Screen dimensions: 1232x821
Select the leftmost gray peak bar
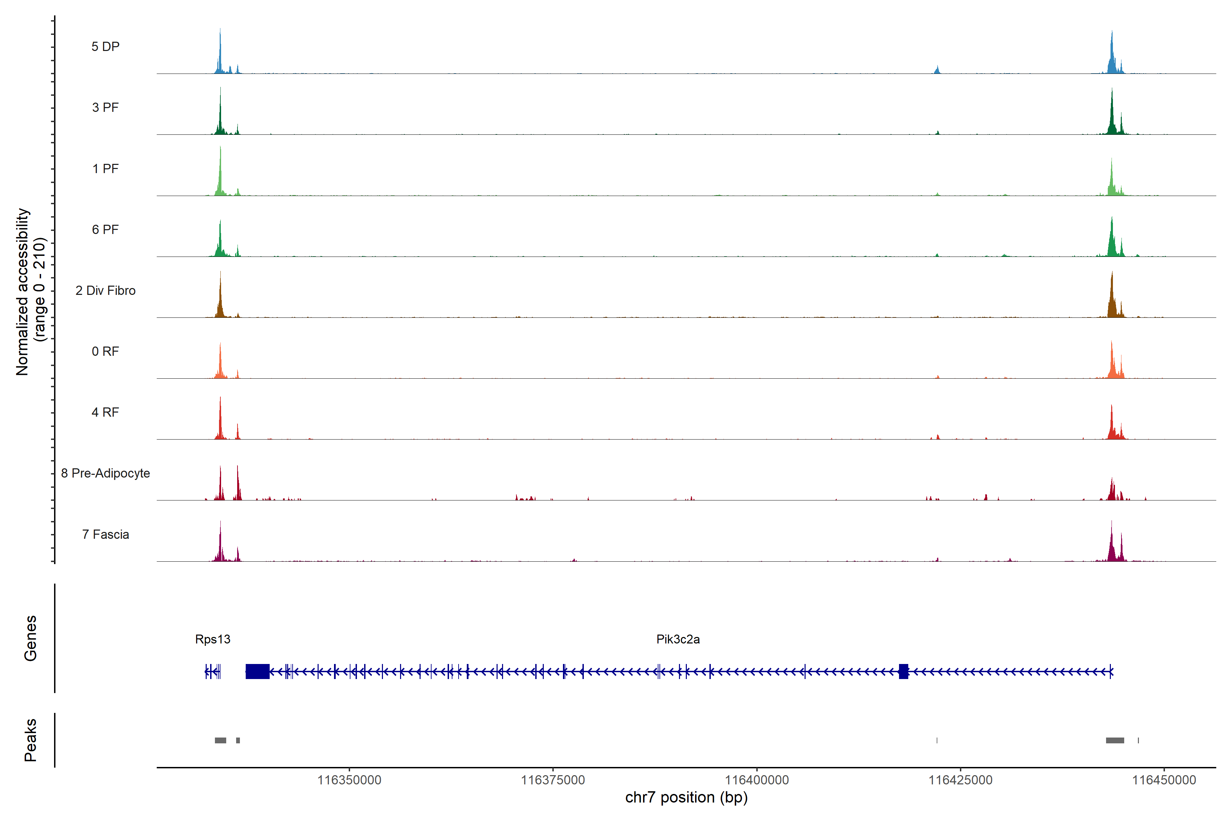[x=220, y=740]
